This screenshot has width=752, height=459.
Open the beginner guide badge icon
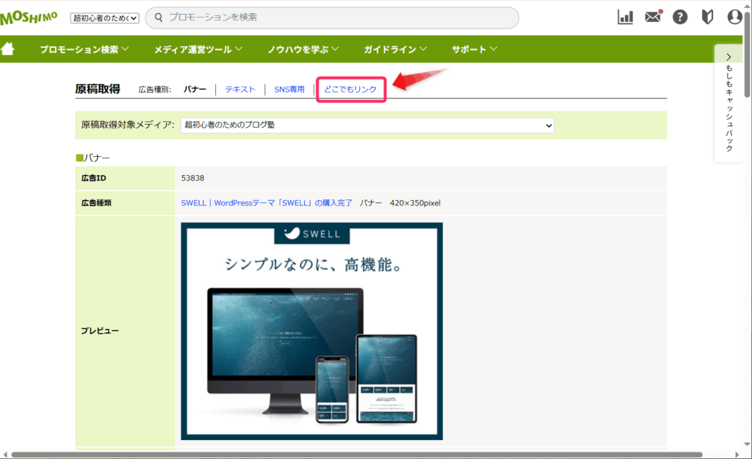707,17
